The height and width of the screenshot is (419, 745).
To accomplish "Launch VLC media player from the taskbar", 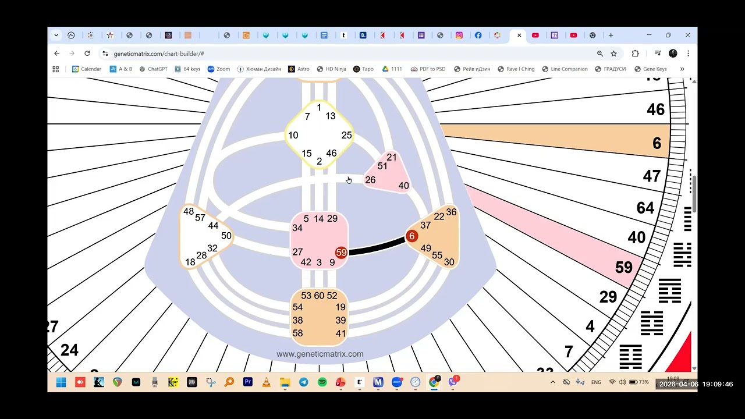I will [267, 382].
